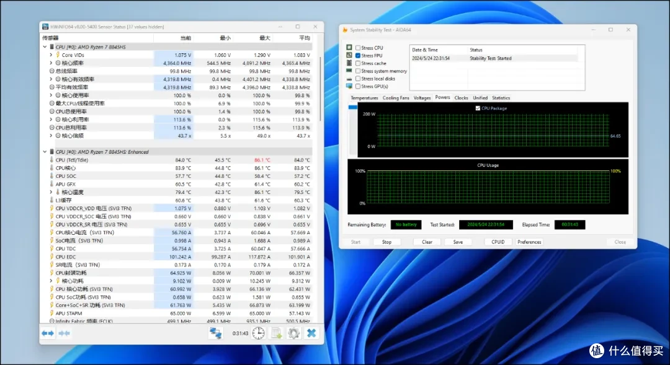Click the blue slider beside the power graph
The width and height of the screenshot is (670, 365).
pyautogui.click(x=352, y=107)
